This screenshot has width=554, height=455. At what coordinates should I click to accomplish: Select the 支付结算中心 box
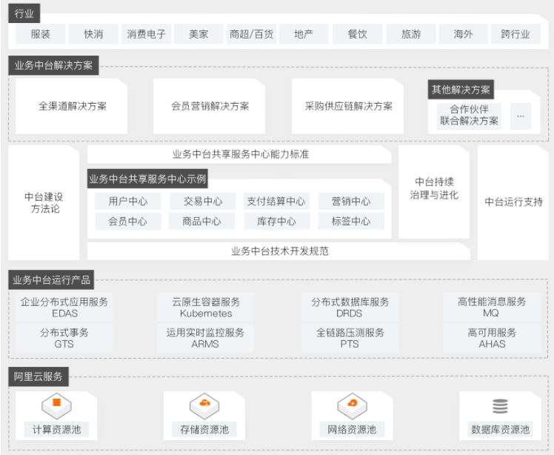276,201
